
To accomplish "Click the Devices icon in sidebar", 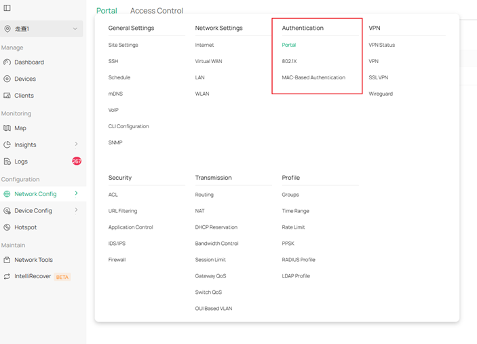I will click(x=7, y=79).
